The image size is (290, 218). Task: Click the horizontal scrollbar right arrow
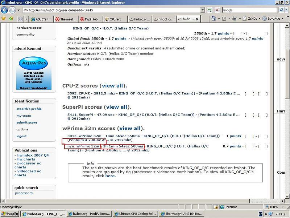tap(282, 201)
